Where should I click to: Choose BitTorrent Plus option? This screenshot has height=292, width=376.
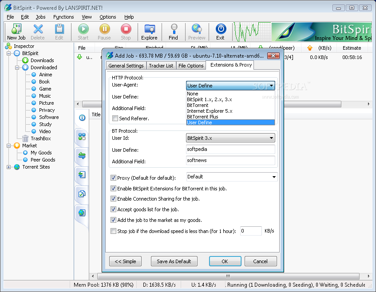(x=230, y=117)
